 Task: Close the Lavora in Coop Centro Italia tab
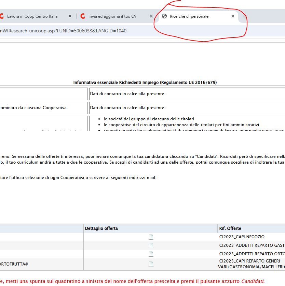click(70, 16)
